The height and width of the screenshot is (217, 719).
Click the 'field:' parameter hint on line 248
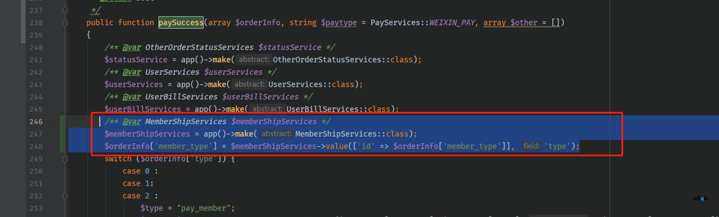(x=531, y=146)
